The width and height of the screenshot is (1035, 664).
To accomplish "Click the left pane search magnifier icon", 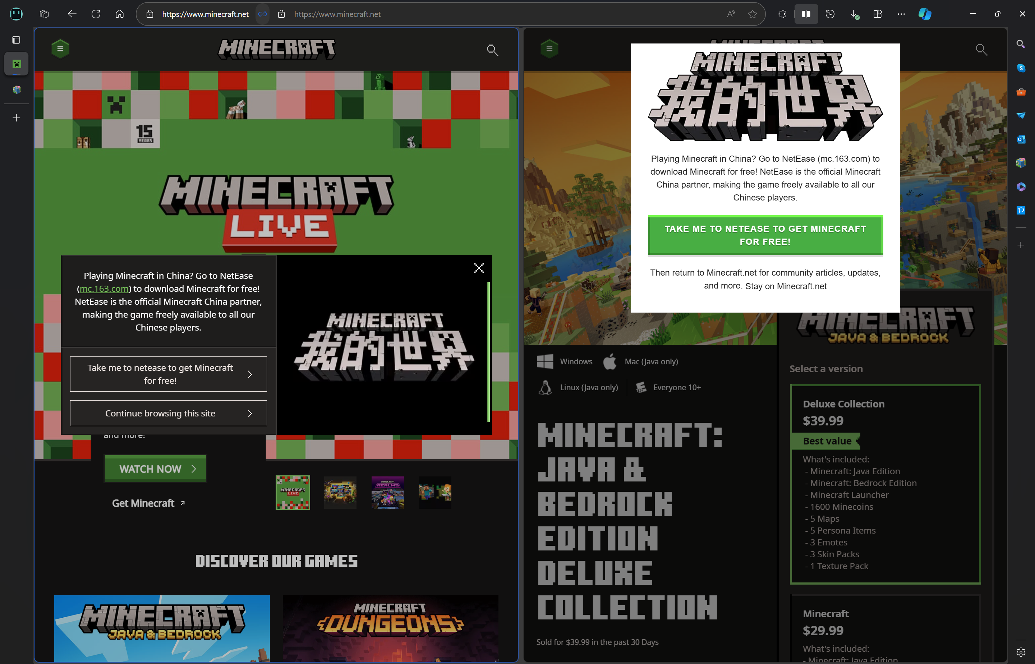I will (492, 50).
